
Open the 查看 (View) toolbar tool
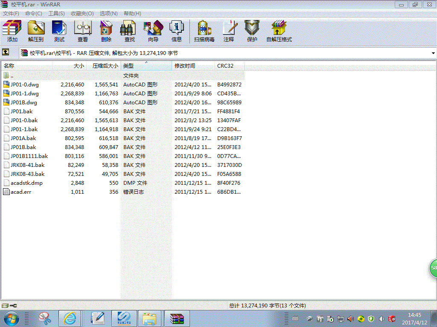point(82,31)
